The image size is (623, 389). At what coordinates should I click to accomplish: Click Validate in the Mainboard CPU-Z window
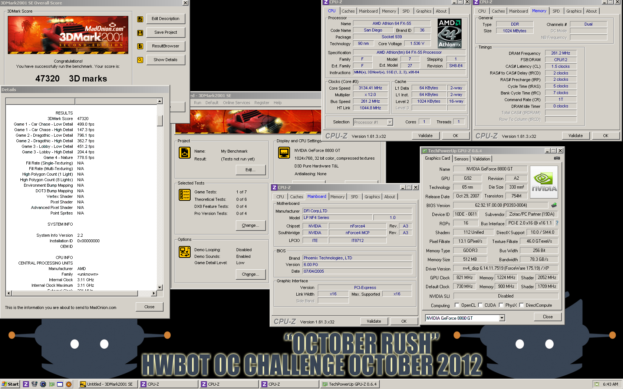pyautogui.click(x=374, y=321)
